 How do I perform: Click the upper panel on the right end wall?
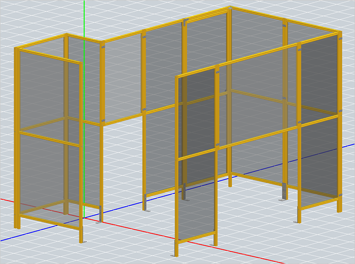pos(319,76)
